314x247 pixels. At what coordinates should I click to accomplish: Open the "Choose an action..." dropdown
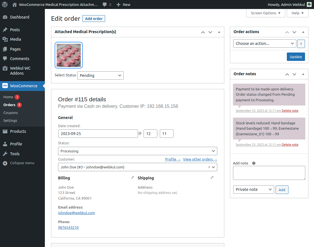tap(264, 44)
